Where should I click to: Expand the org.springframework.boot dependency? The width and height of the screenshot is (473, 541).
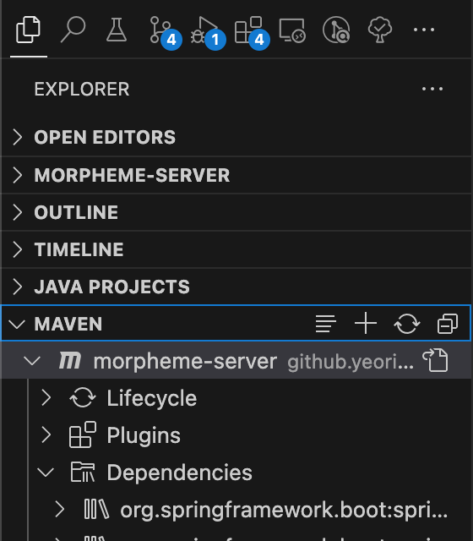coord(60,510)
